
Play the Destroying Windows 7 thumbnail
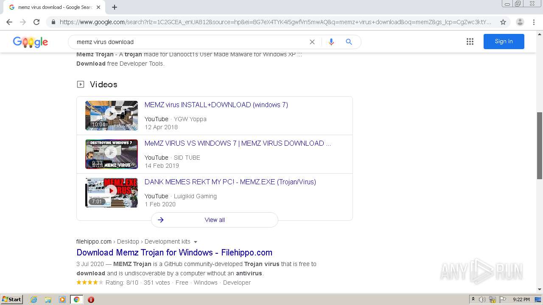tap(112, 154)
